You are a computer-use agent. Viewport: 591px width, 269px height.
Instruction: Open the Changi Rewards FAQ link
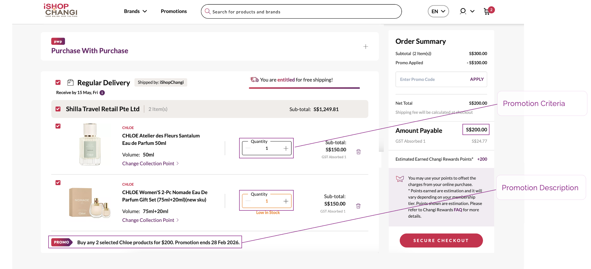(x=458, y=210)
